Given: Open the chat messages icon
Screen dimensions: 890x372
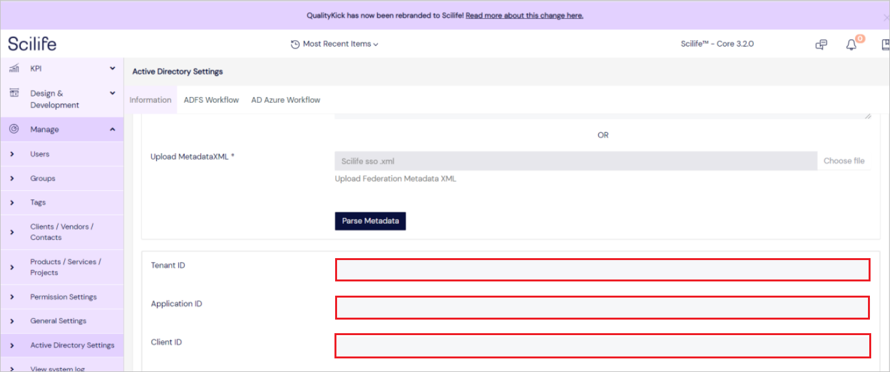Looking at the screenshot, I should (x=821, y=45).
